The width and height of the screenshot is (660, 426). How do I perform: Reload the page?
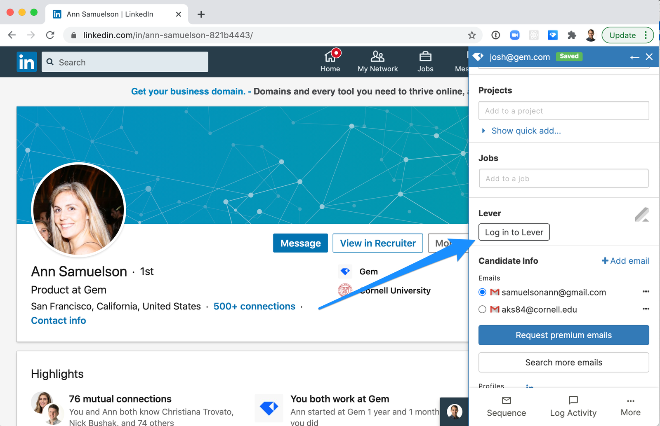click(x=50, y=35)
